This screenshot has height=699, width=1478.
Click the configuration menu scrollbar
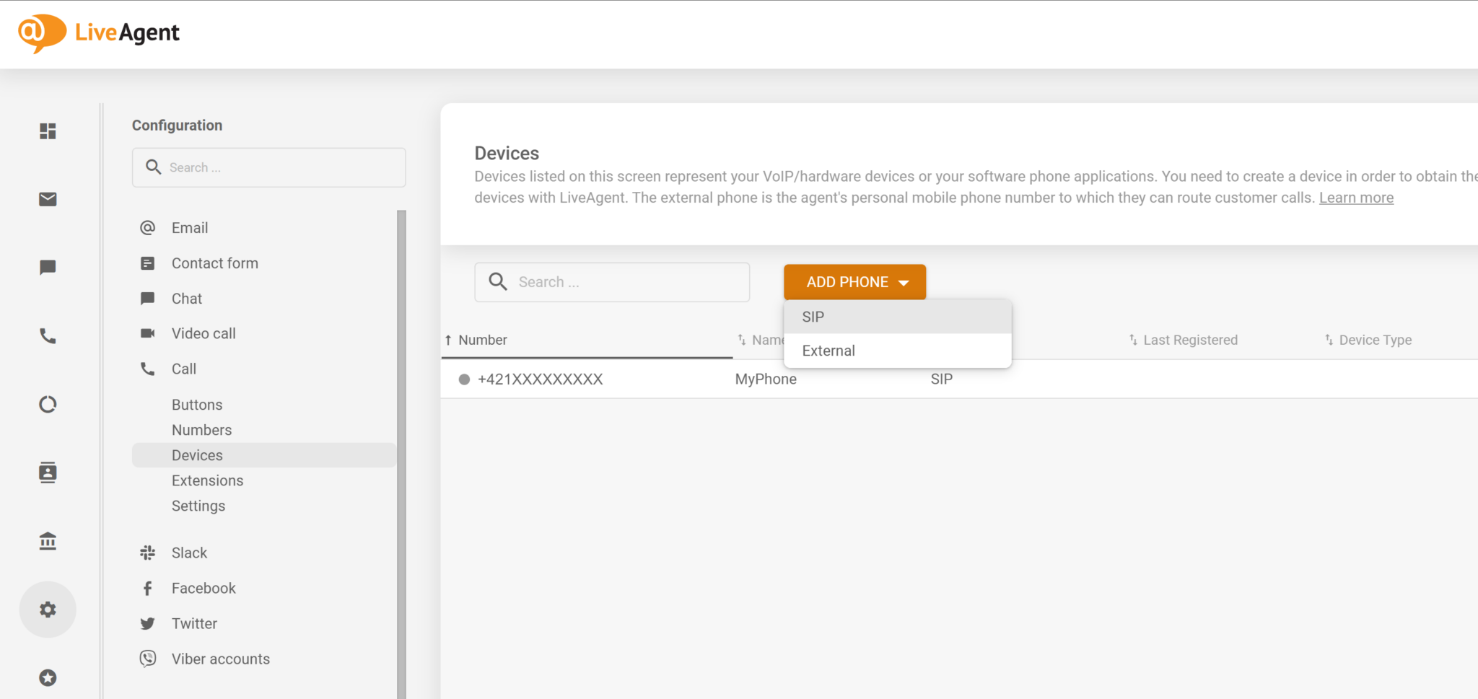coord(402,433)
